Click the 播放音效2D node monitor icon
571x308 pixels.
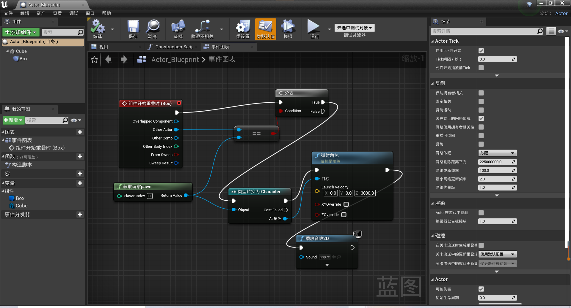[x=358, y=234]
